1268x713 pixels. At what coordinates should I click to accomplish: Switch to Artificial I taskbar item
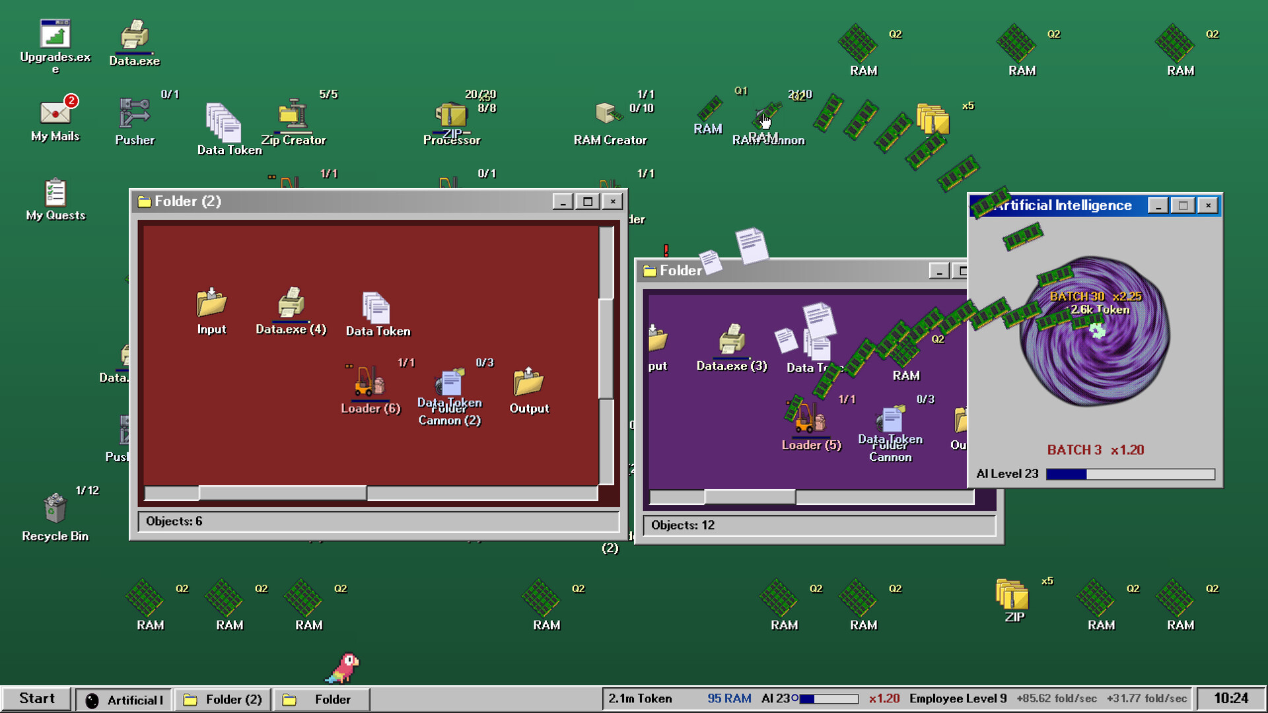pyautogui.click(x=123, y=699)
